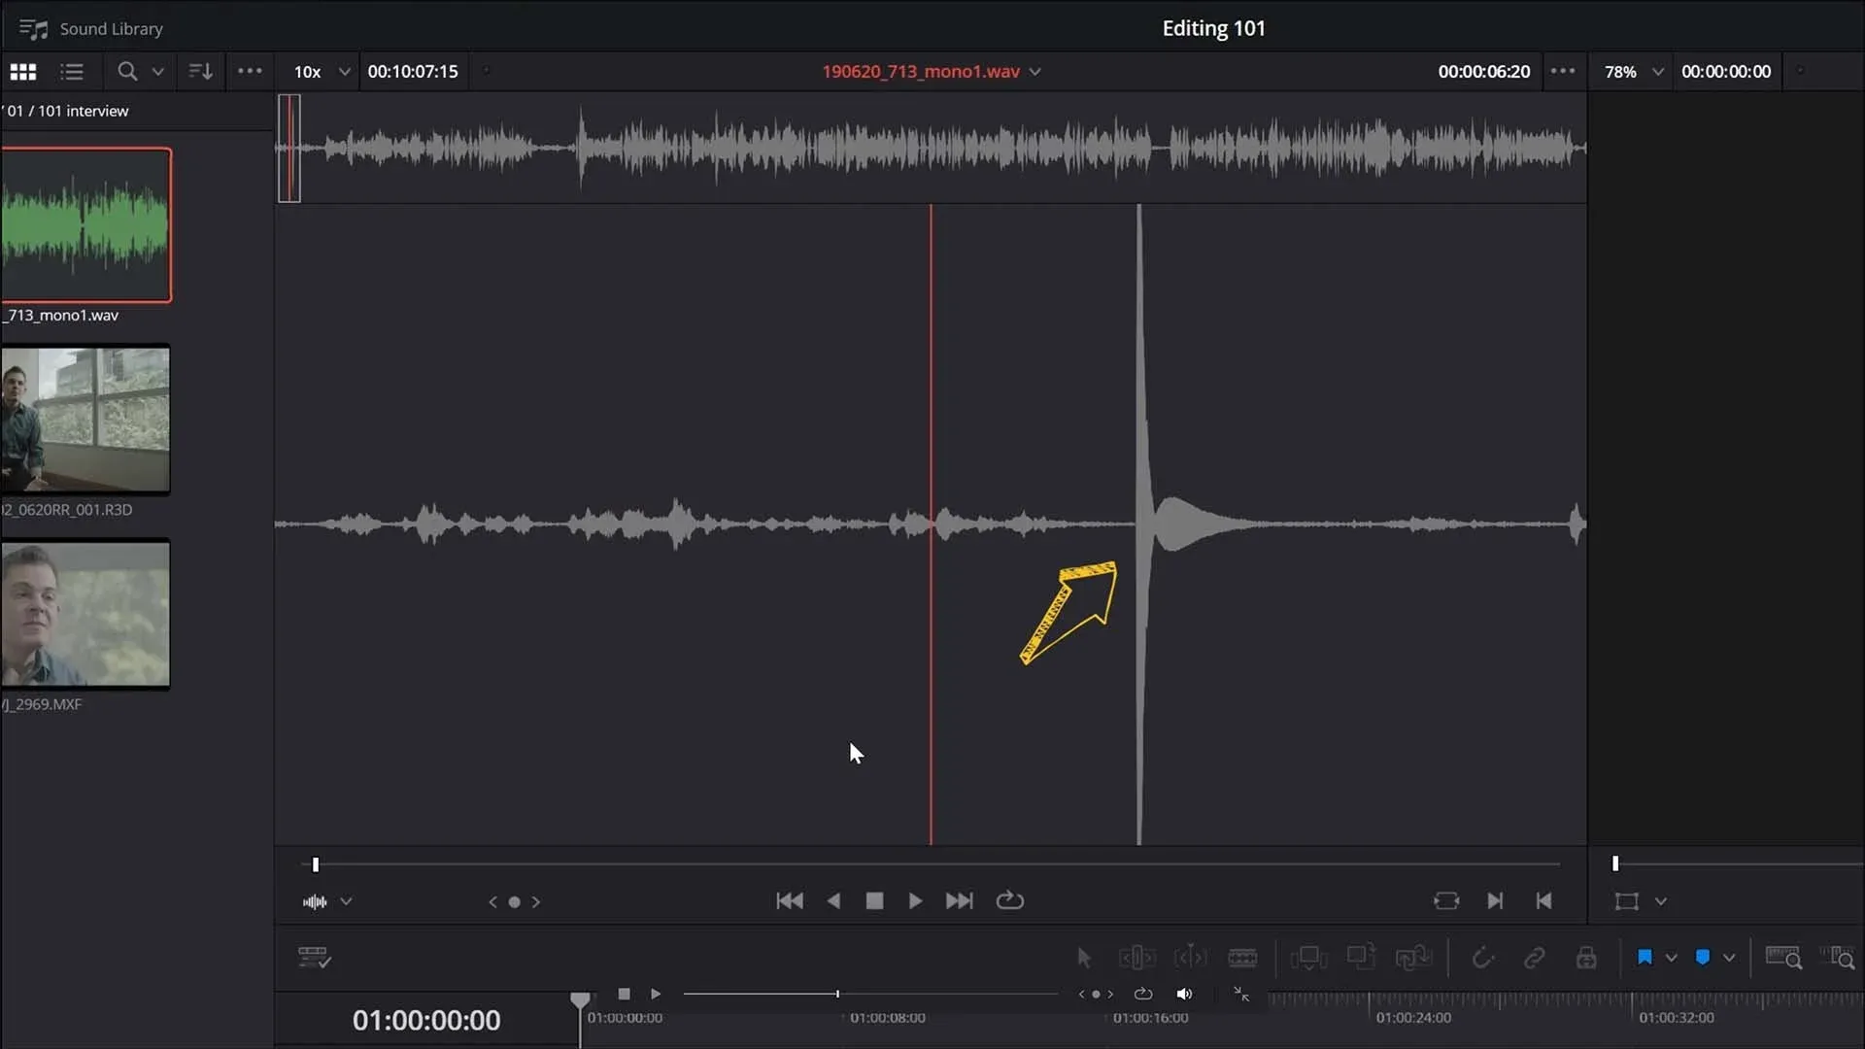Select the 713_mono1.wav audio clip thumbnail
This screenshot has height=1049, width=1865.
pos(86,224)
